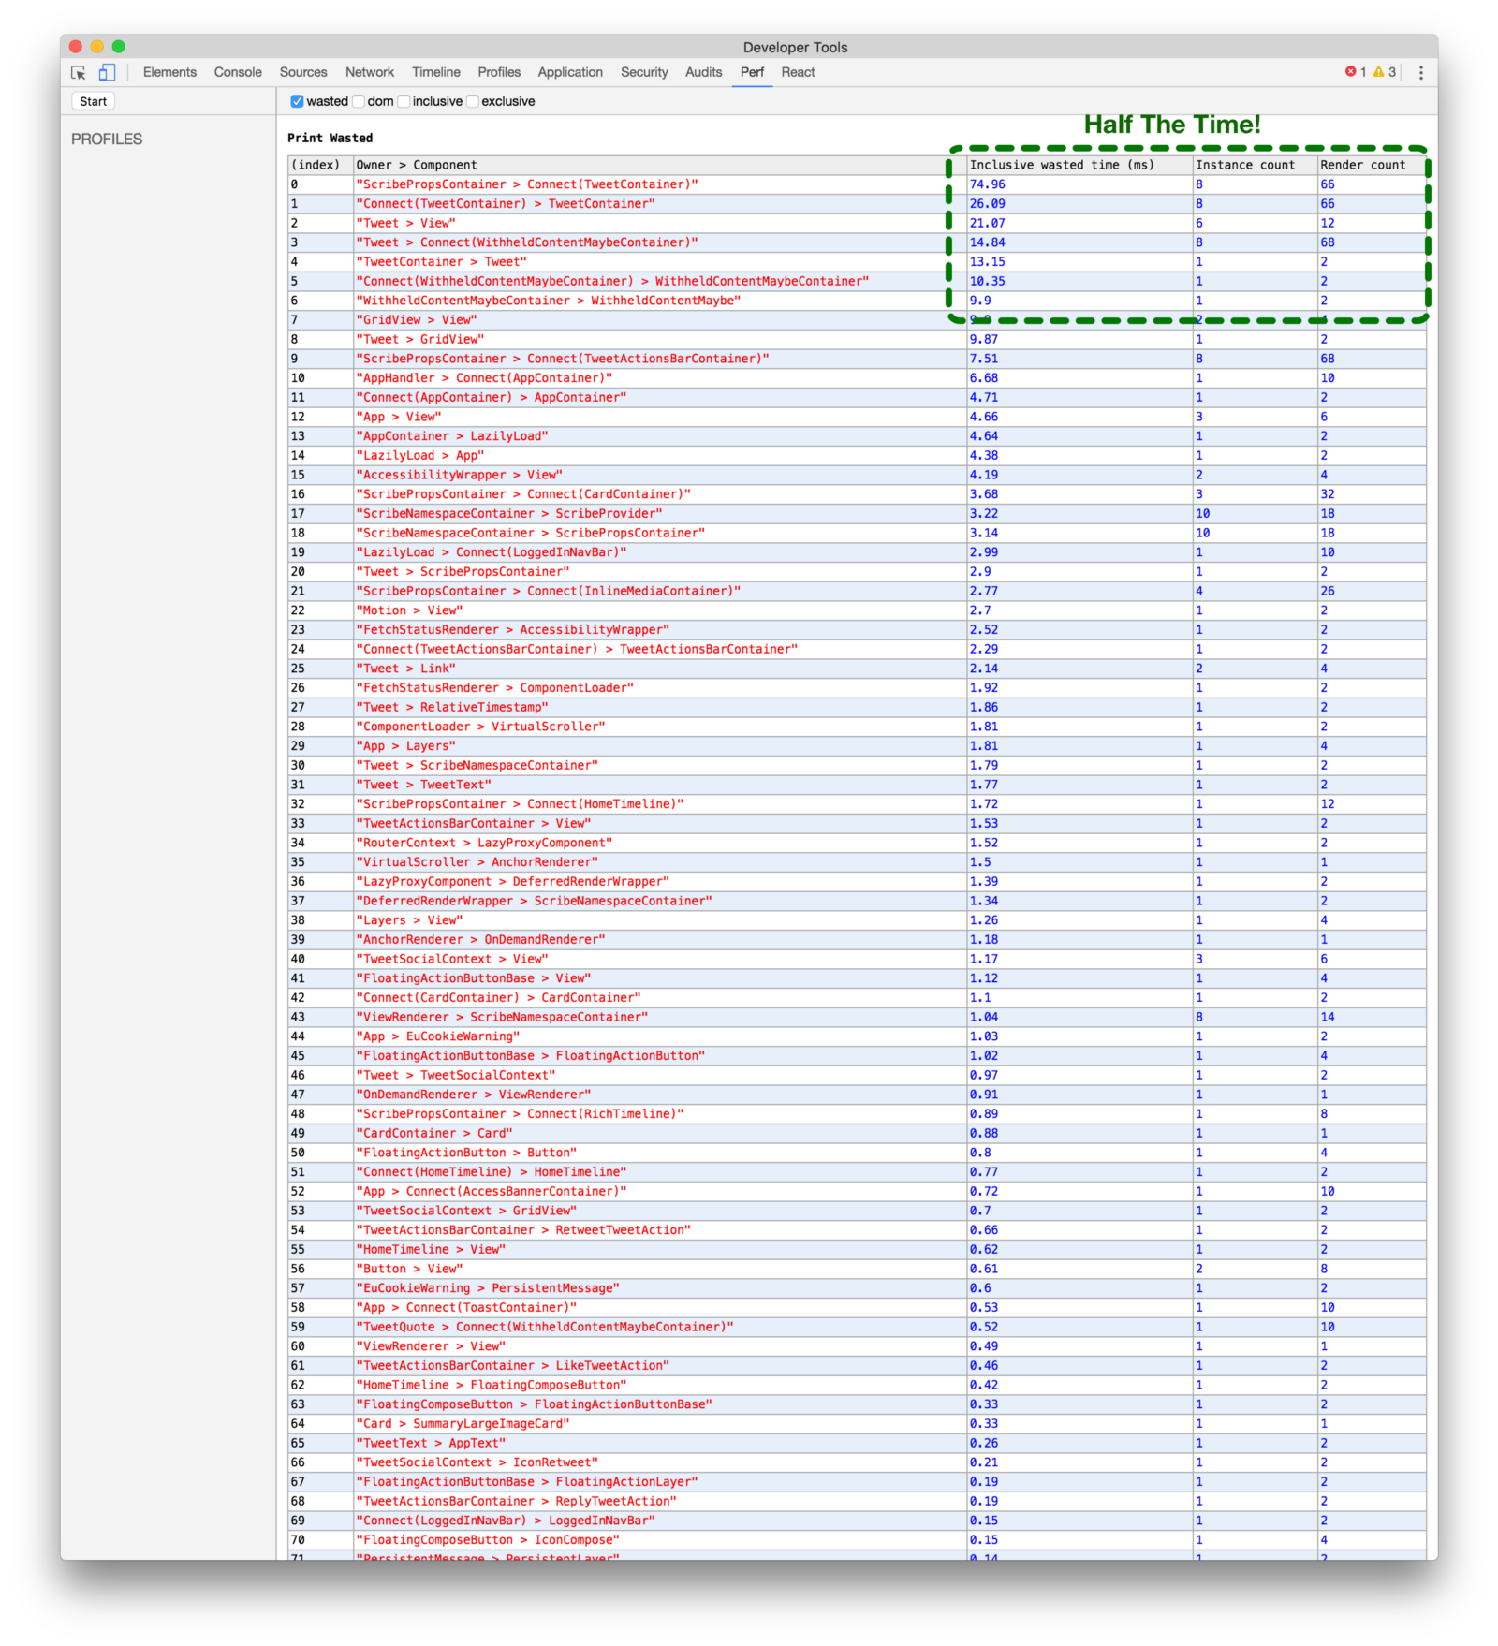
Task: Open the Sources tab
Action: tap(303, 72)
